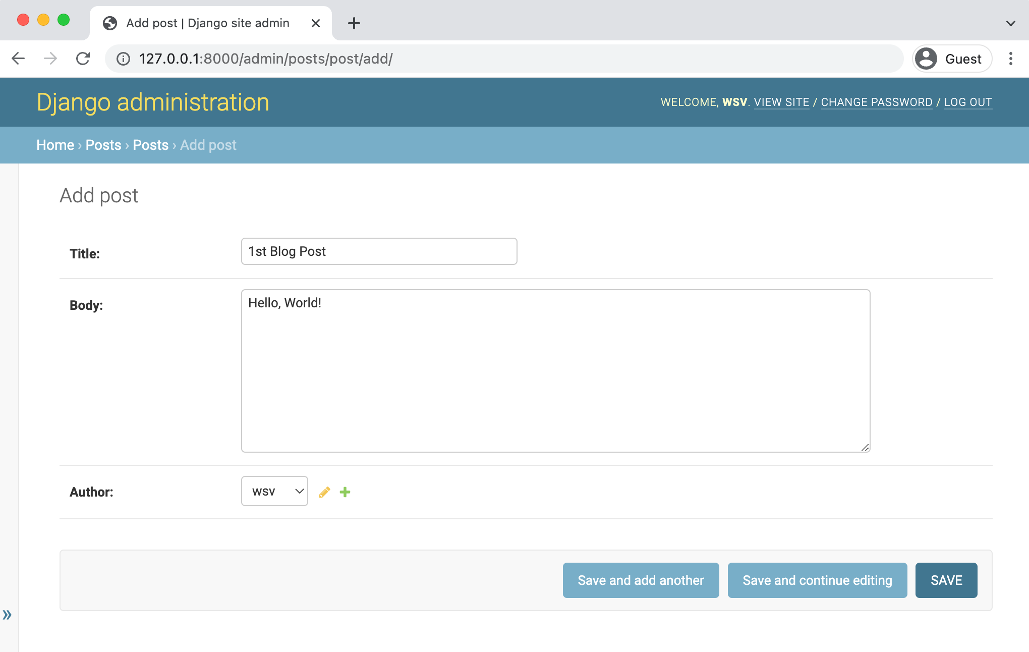The height and width of the screenshot is (652, 1029).
Task: Open the second Posts breadcrumb
Action: point(150,145)
